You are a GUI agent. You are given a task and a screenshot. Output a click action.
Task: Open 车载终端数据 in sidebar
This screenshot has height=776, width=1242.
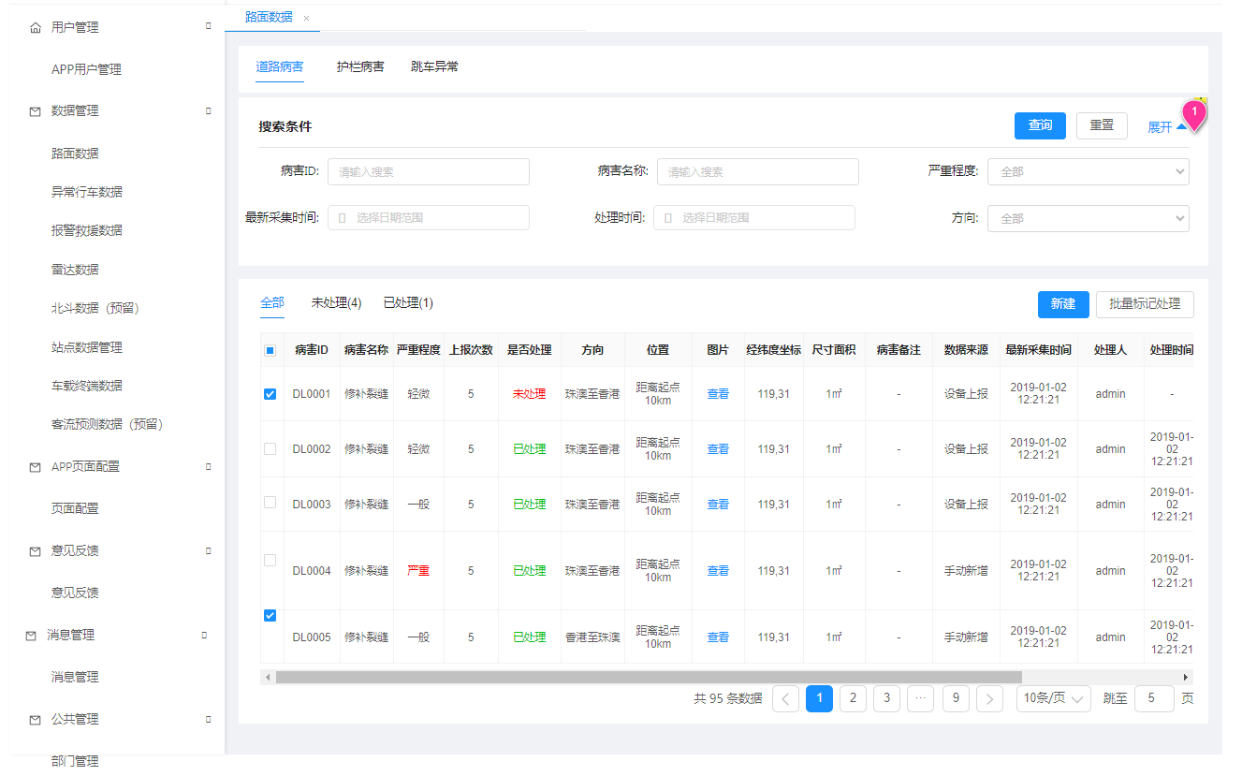point(86,386)
